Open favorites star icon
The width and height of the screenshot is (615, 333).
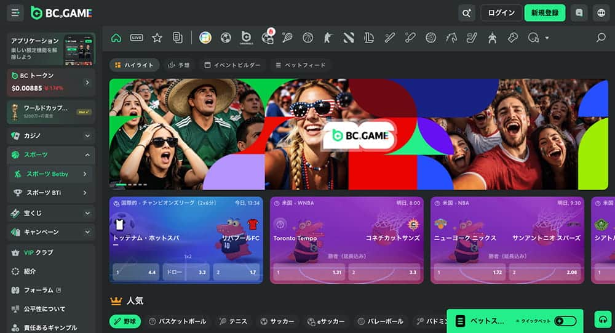(157, 38)
